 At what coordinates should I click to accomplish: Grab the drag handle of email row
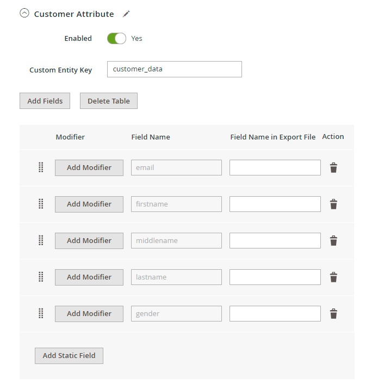pos(41,167)
